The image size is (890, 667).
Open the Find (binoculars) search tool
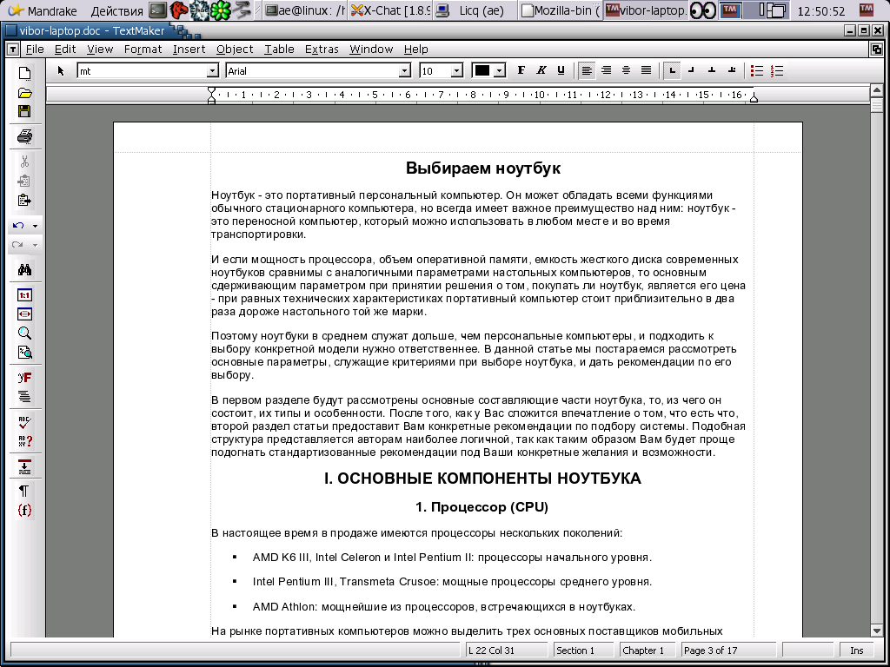pos(24,270)
